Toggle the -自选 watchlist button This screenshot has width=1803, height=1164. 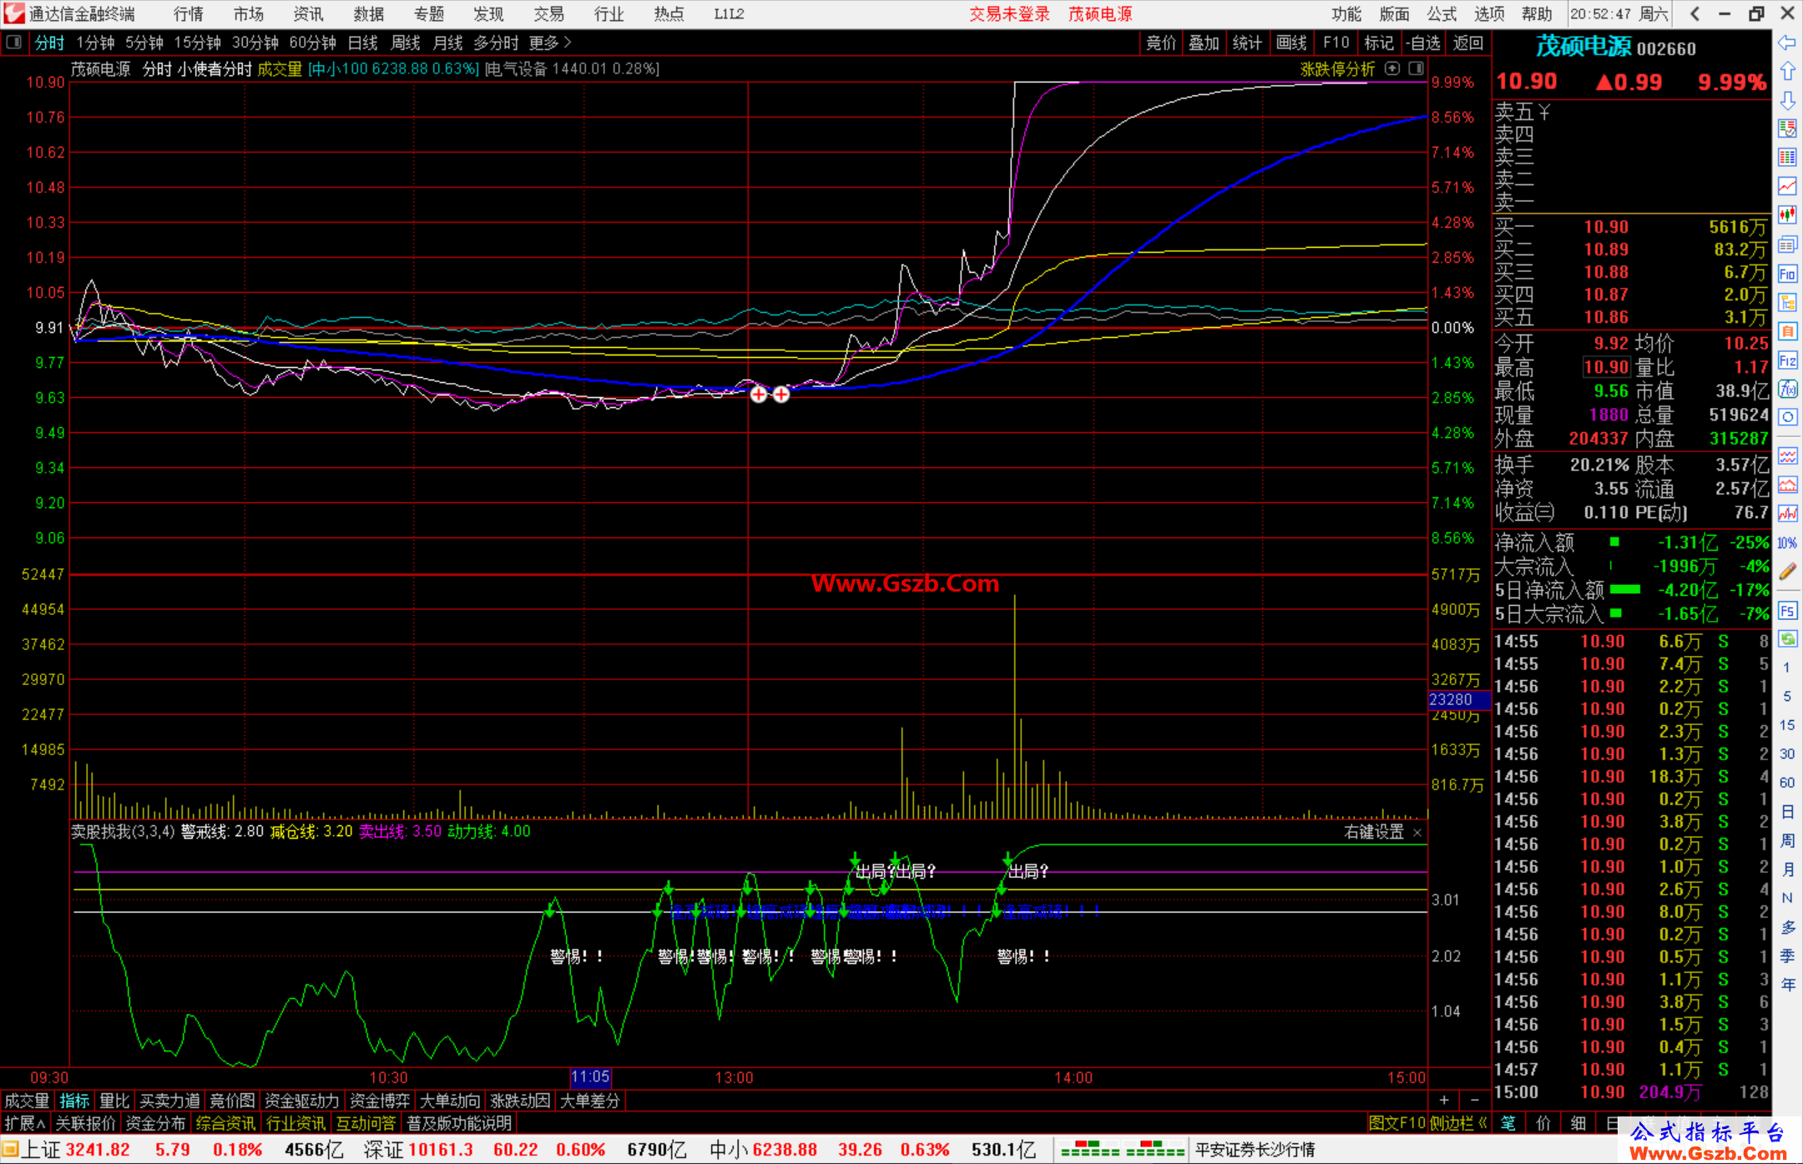[x=1423, y=43]
